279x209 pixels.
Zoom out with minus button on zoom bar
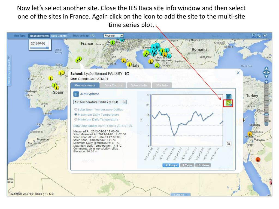(266, 124)
